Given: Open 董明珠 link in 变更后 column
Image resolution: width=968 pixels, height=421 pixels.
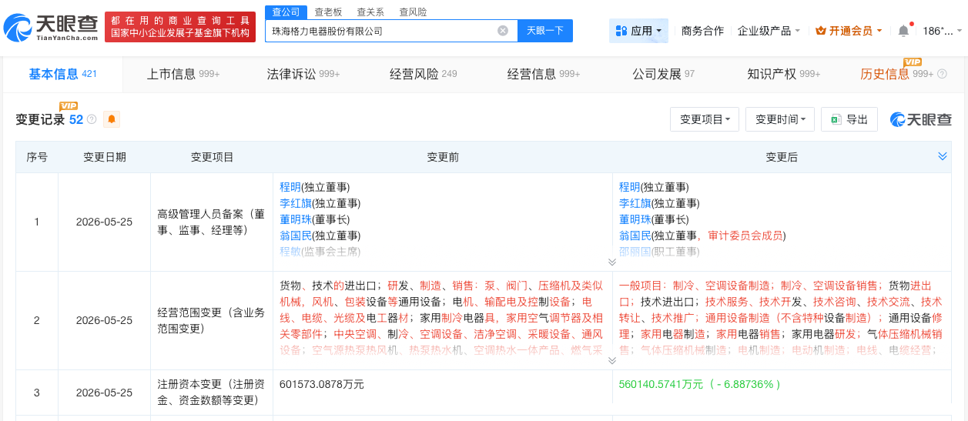Looking at the screenshot, I should tap(635, 219).
